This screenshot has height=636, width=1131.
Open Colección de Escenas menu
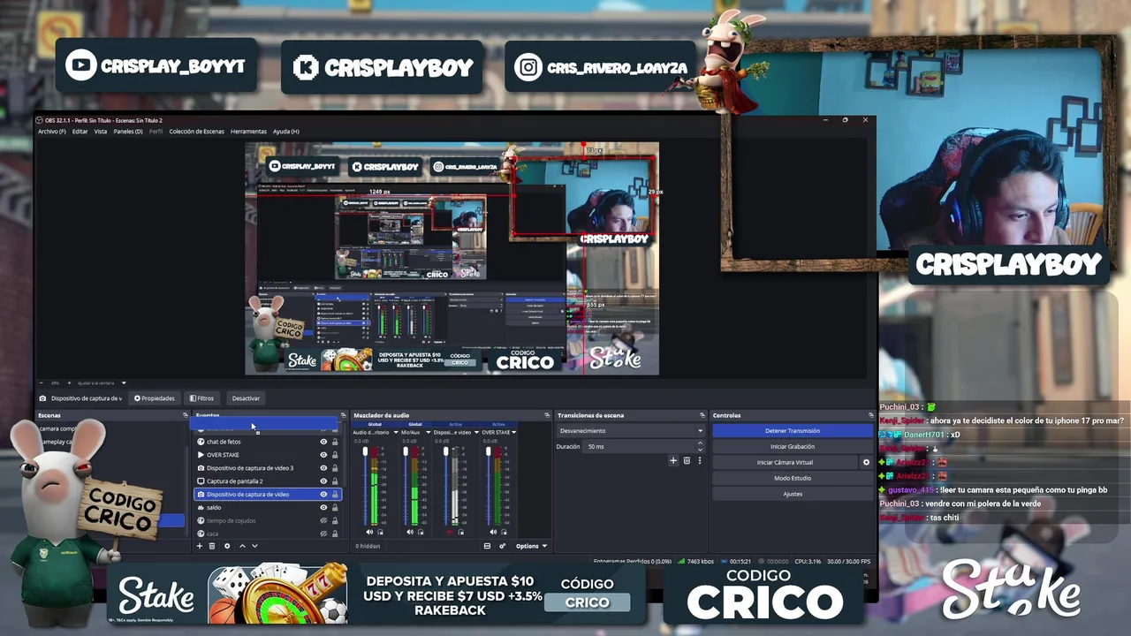pyautogui.click(x=196, y=132)
